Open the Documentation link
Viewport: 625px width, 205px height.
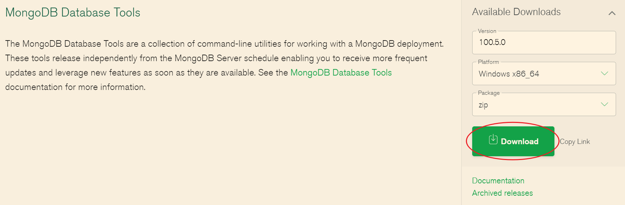click(x=498, y=180)
